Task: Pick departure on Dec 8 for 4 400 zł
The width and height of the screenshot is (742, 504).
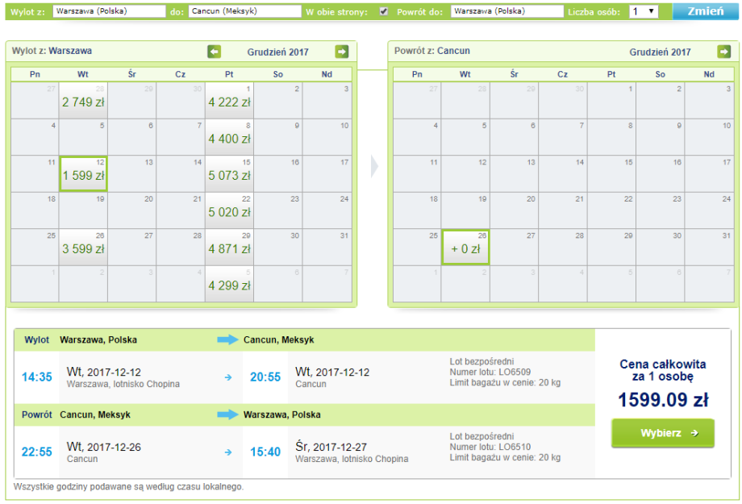Action: pos(230,138)
